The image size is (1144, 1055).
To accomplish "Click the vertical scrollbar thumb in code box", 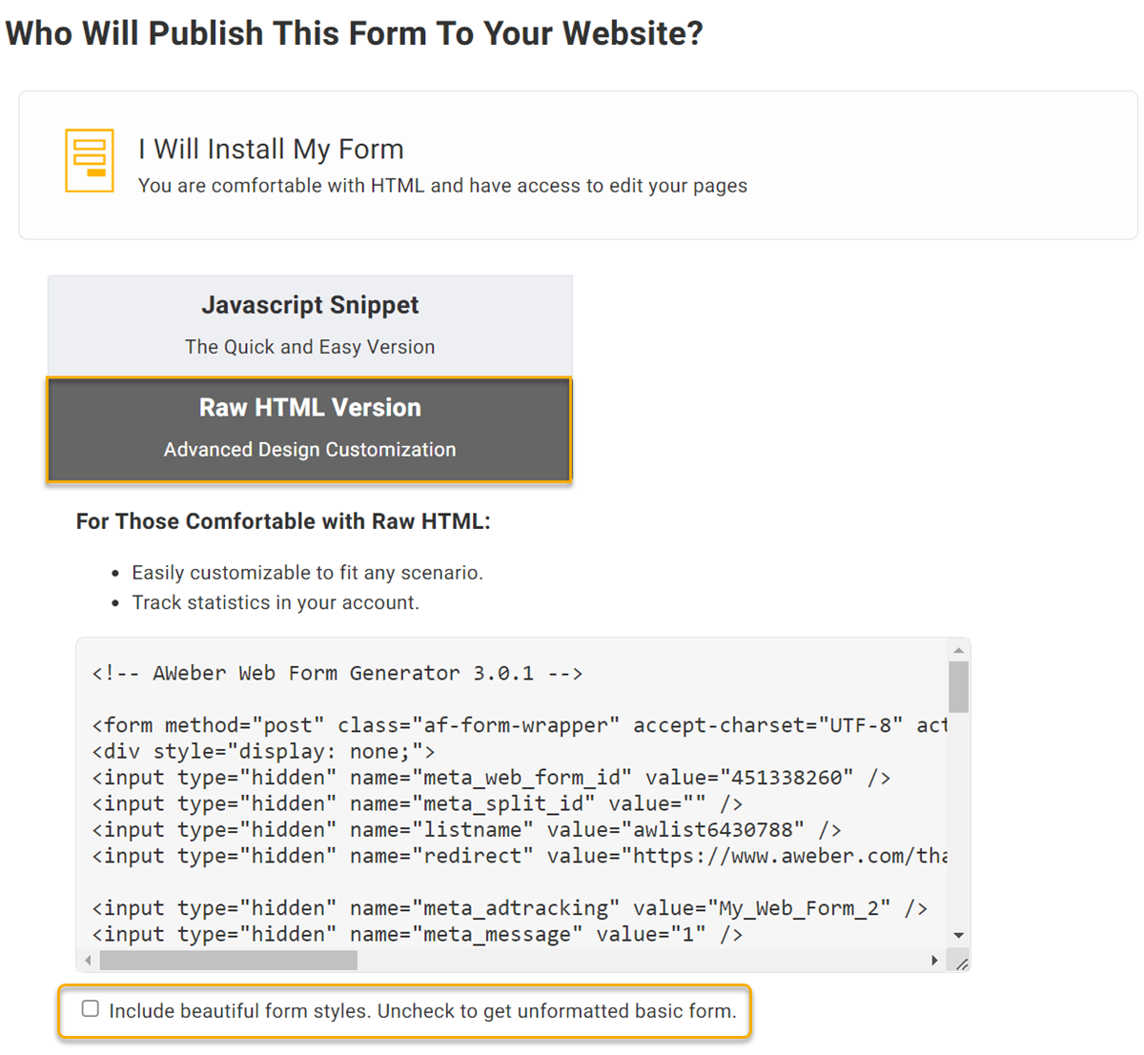I will [x=958, y=686].
